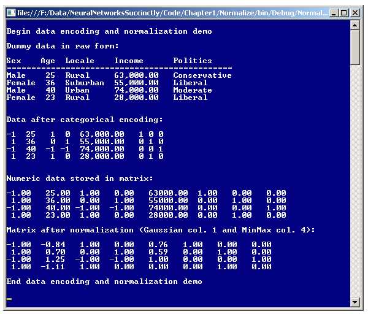368x314 pixels.
Task: Click the 'Conservative' politics value
Action: pos(202,75)
